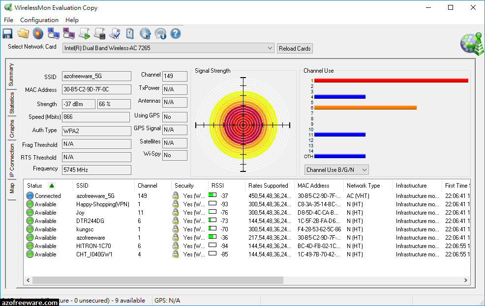This screenshot has height=306, width=485.
Task: Click the RSSI strength bar for azofreeware
Action: pyautogui.click(x=212, y=237)
